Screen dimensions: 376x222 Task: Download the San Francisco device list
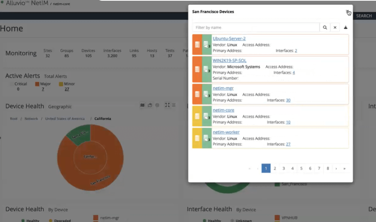pos(346,27)
